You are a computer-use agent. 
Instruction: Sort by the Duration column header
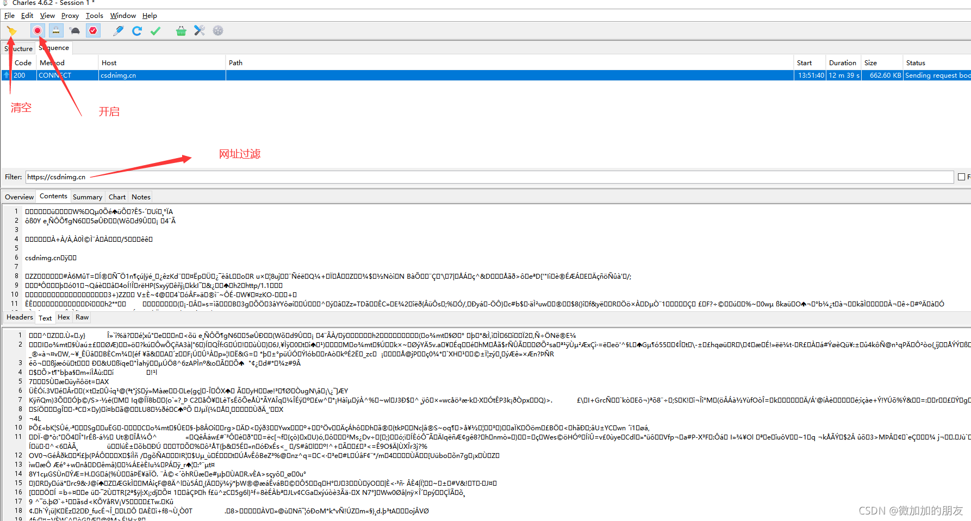(x=843, y=63)
